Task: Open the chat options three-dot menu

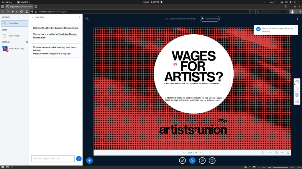Action: point(79,17)
